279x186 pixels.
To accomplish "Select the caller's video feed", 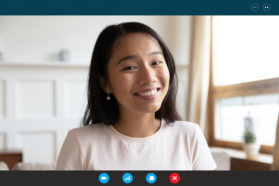I will point(139,93).
